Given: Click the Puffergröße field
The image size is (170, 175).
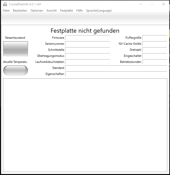Looking at the screenshot, I should 155,38.
